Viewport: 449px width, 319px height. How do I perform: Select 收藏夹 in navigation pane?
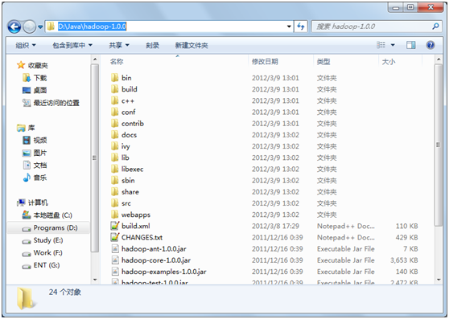pos(38,65)
